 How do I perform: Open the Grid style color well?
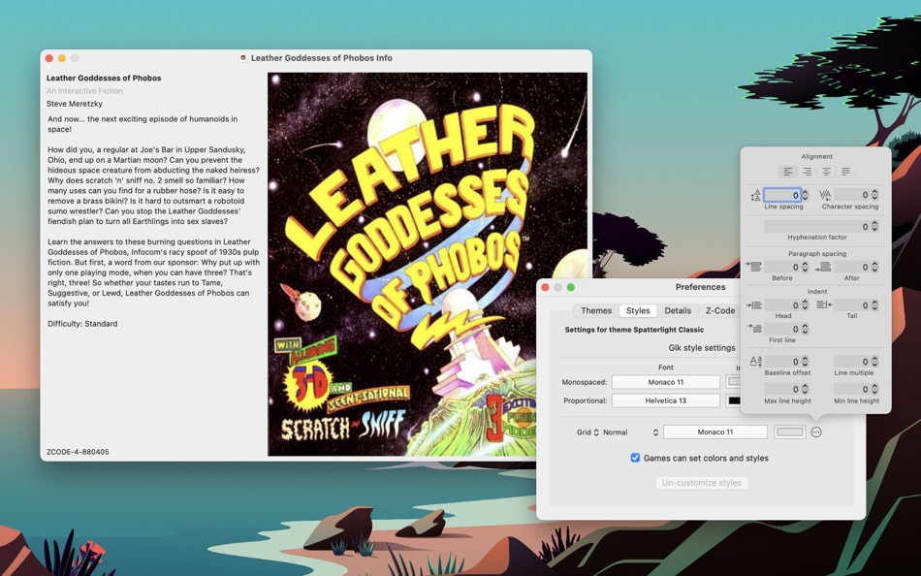[x=789, y=432]
